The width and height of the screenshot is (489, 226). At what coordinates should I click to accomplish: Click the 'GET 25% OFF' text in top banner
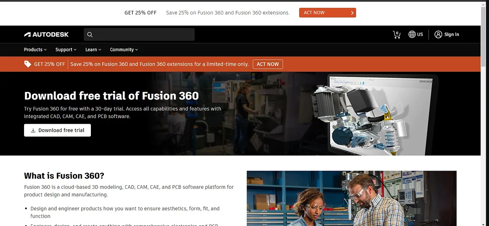pyautogui.click(x=141, y=13)
